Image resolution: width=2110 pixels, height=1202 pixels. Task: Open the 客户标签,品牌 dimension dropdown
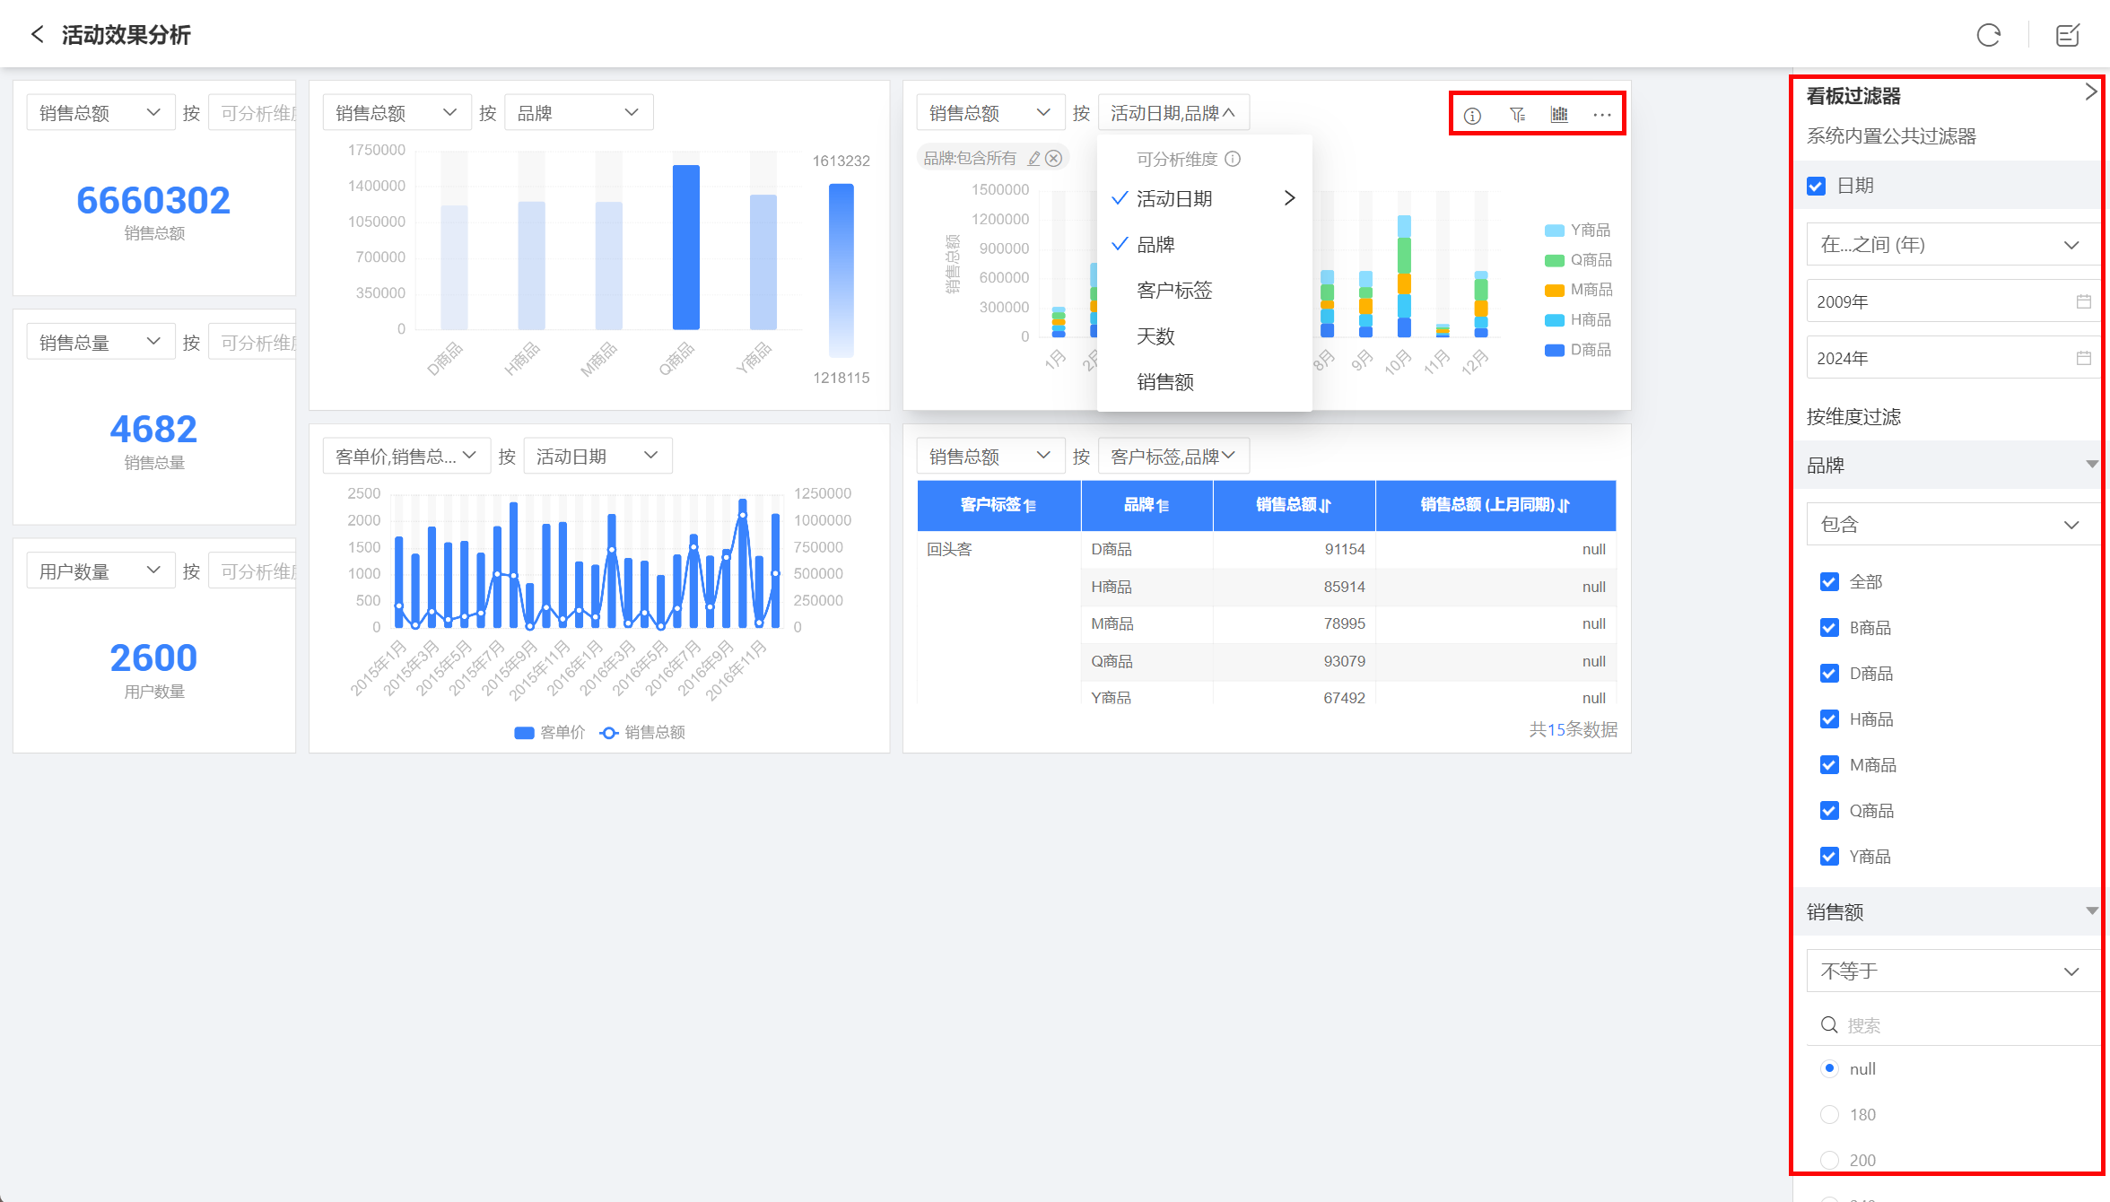click(1173, 457)
